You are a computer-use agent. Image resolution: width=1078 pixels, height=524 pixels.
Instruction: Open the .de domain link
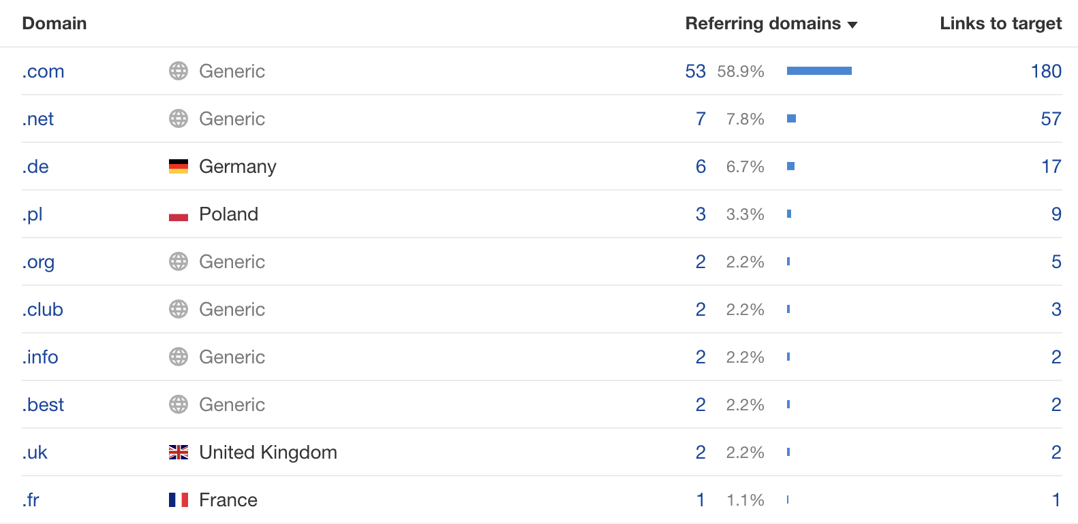pyautogui.click(x=35, y=166)
